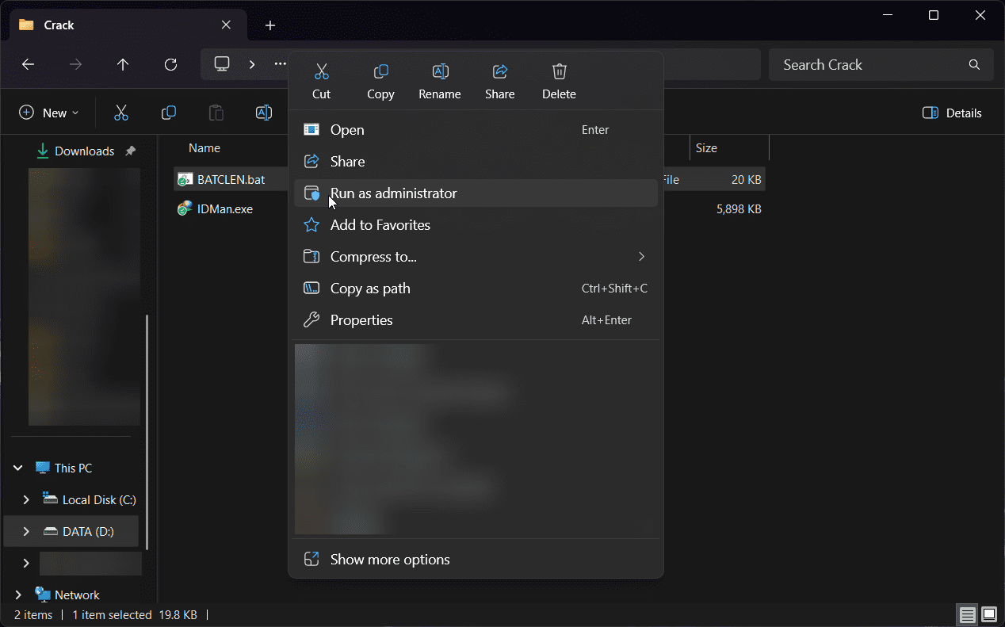Choose Run as administrator
This screenshot has width=1005, height=627.
pos(476,193)
